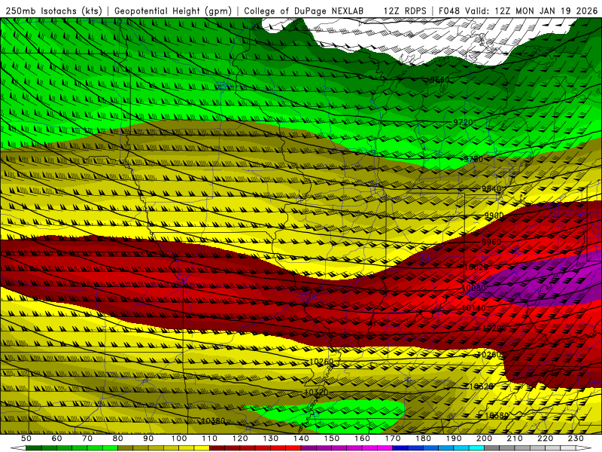
Task: Pick the 160 value on the color scale
Action: (362, 438)
